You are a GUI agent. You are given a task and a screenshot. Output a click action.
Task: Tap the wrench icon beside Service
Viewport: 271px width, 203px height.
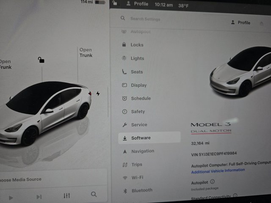click(125, 125)
